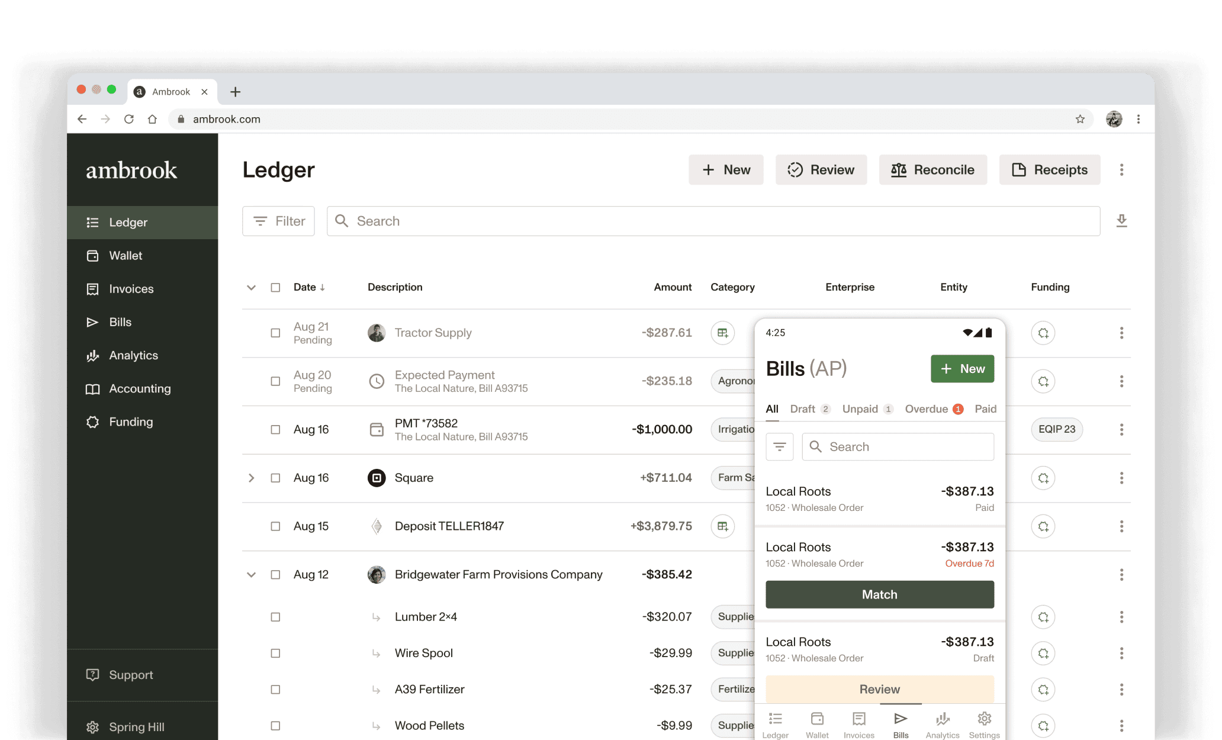Click add-category icon on Deposit TELLER1847 row

pyautogui.click(x=722, y=526)
